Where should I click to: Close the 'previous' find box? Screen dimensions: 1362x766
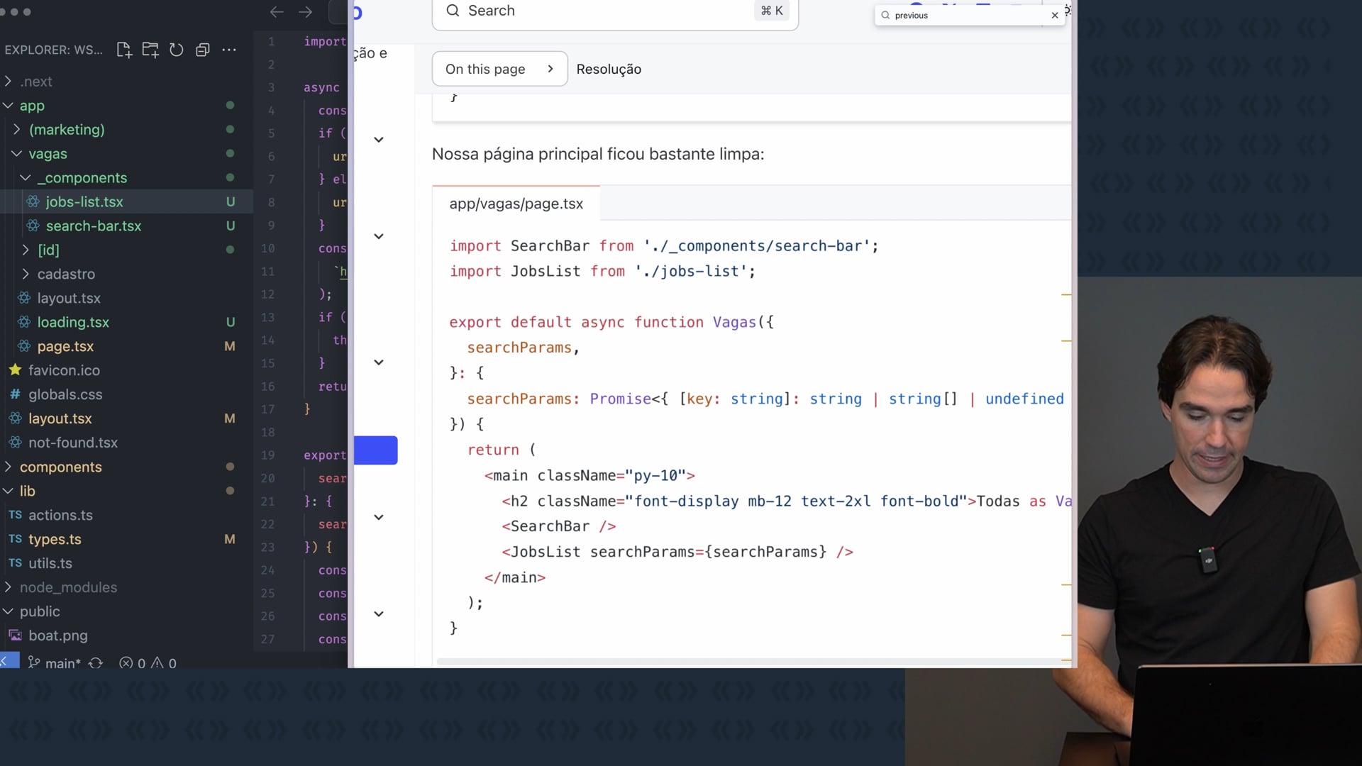pyautogui.click(x=1055, y=15)
